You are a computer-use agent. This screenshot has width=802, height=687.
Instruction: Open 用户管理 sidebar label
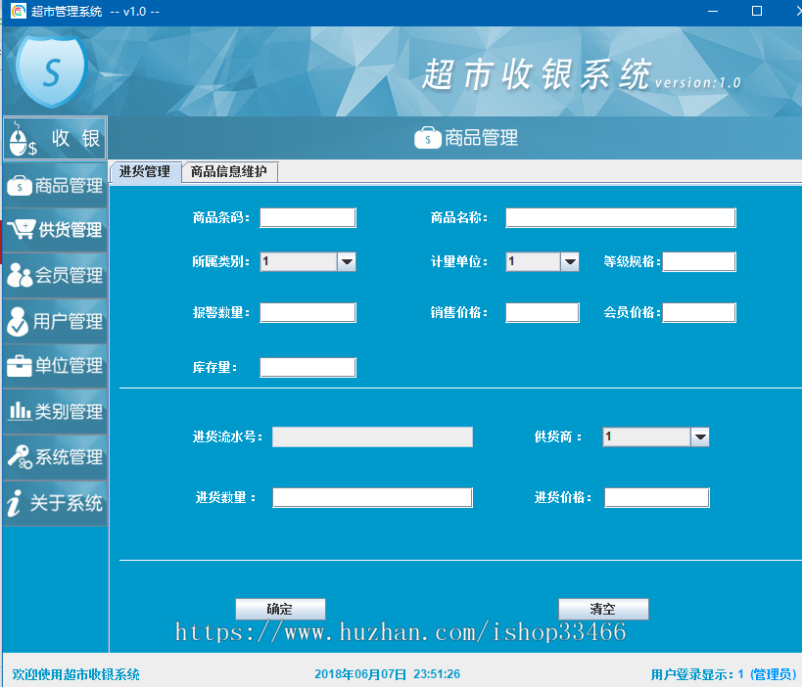pyautogui.click(x=68, y=322)
